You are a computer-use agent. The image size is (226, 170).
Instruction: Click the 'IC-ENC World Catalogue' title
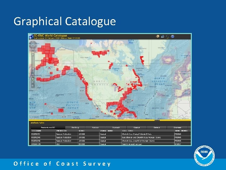point(51,35)
